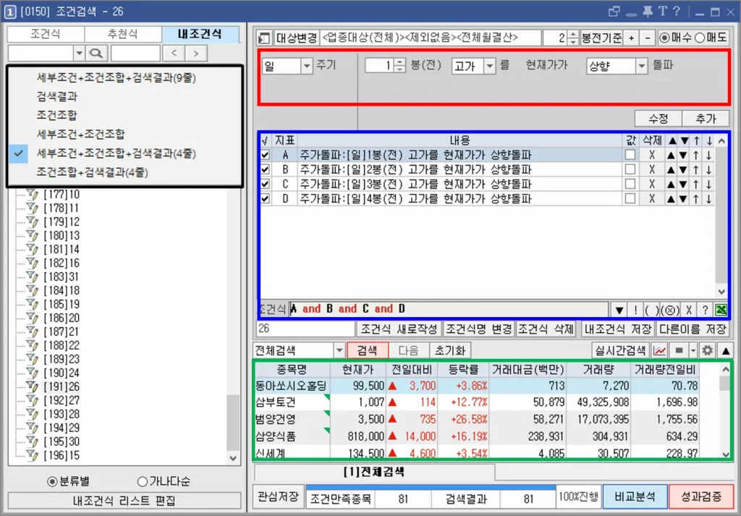Click the '?' help button beside formula

click(705, 310)
